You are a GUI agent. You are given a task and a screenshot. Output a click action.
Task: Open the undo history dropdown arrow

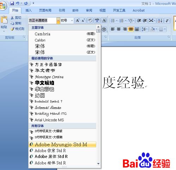click(x=21, y=3)
